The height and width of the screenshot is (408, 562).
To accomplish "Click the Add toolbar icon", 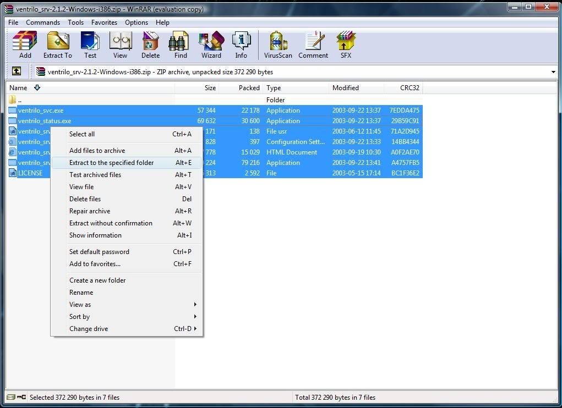I will pyautogui.click(x=25, y=45).
